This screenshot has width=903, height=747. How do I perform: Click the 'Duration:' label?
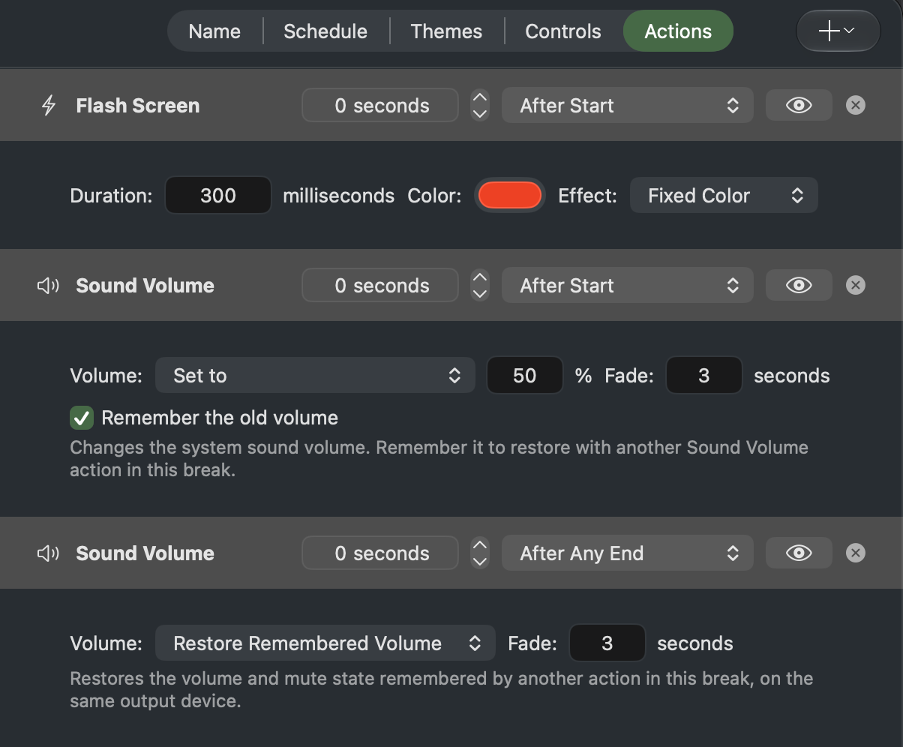(x=111, y=196)
